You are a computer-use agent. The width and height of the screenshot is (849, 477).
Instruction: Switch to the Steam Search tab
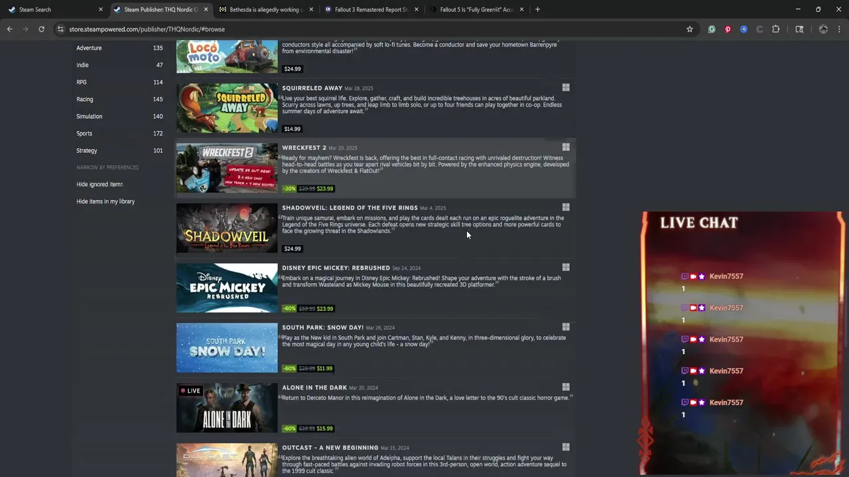coord(54,9)
